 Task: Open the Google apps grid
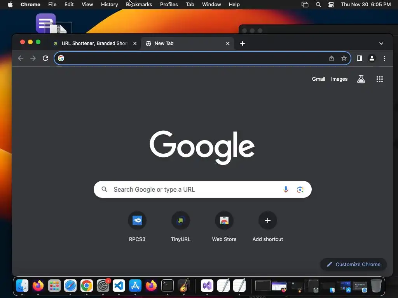pyautogui.click(x=380, y=79)
